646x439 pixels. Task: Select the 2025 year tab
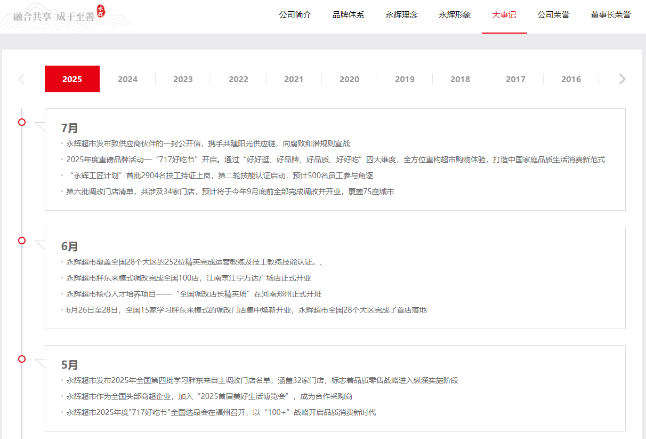point(72,79)
